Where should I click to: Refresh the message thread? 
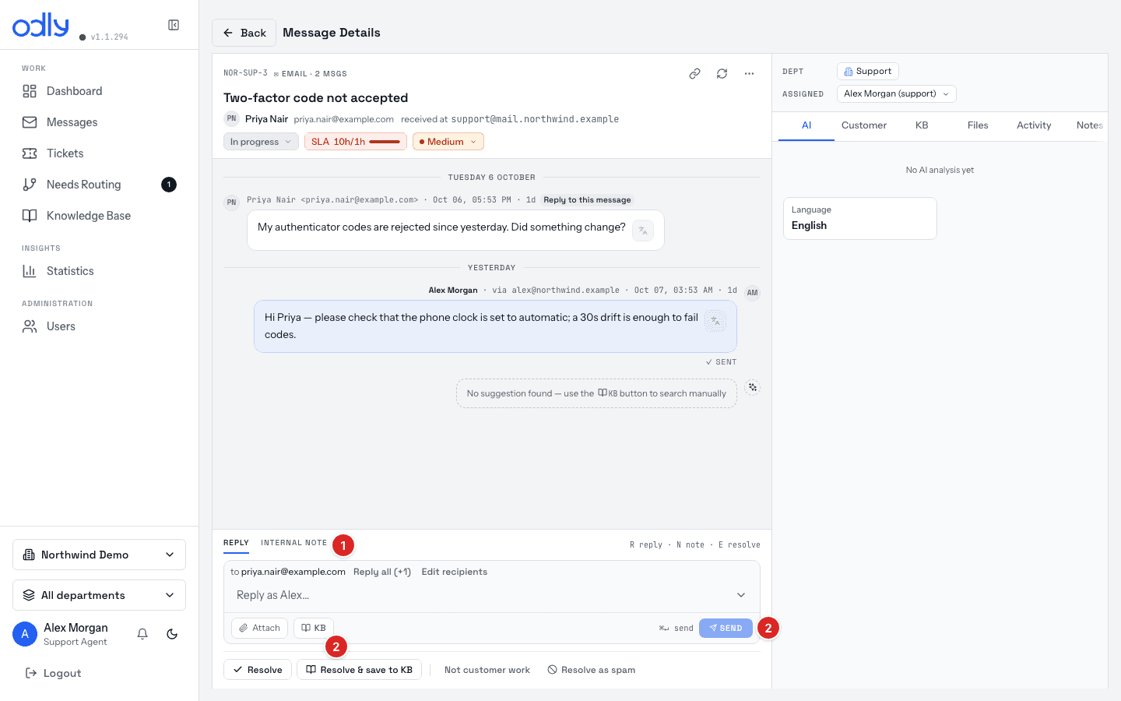[x=722, y=74]
